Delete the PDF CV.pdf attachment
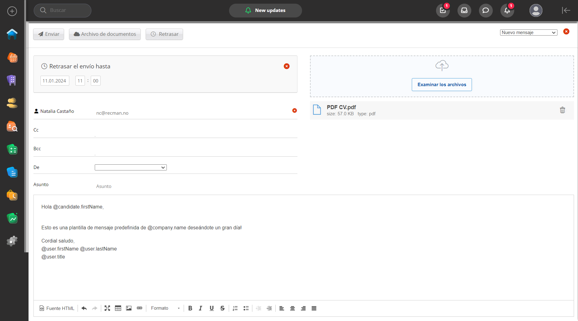Viewport: 578px width, 321px height. click(x=562, y=110)
